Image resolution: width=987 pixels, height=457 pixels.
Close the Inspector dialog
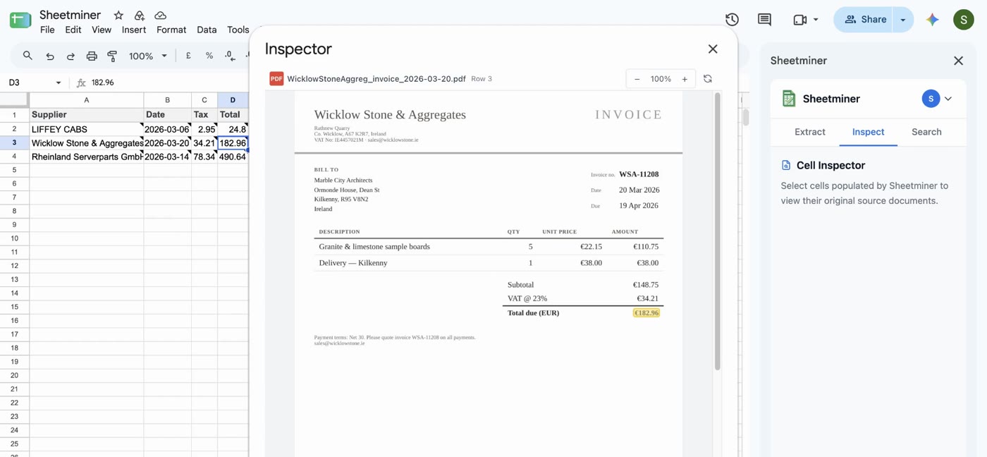pyautogui.click(x=713, y=49)
